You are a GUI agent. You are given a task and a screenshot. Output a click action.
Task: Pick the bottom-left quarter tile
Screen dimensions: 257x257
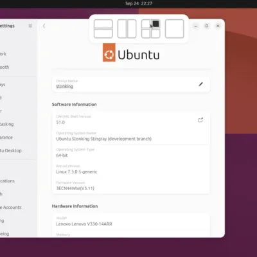pos(146,33)
